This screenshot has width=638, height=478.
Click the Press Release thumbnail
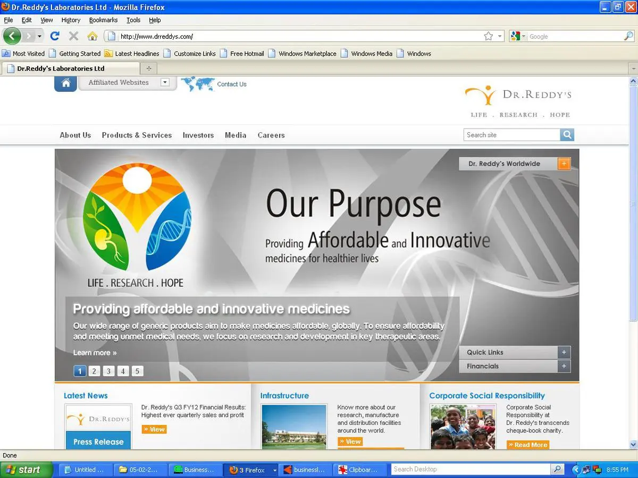pyautogui.click(x=98, y=426)
